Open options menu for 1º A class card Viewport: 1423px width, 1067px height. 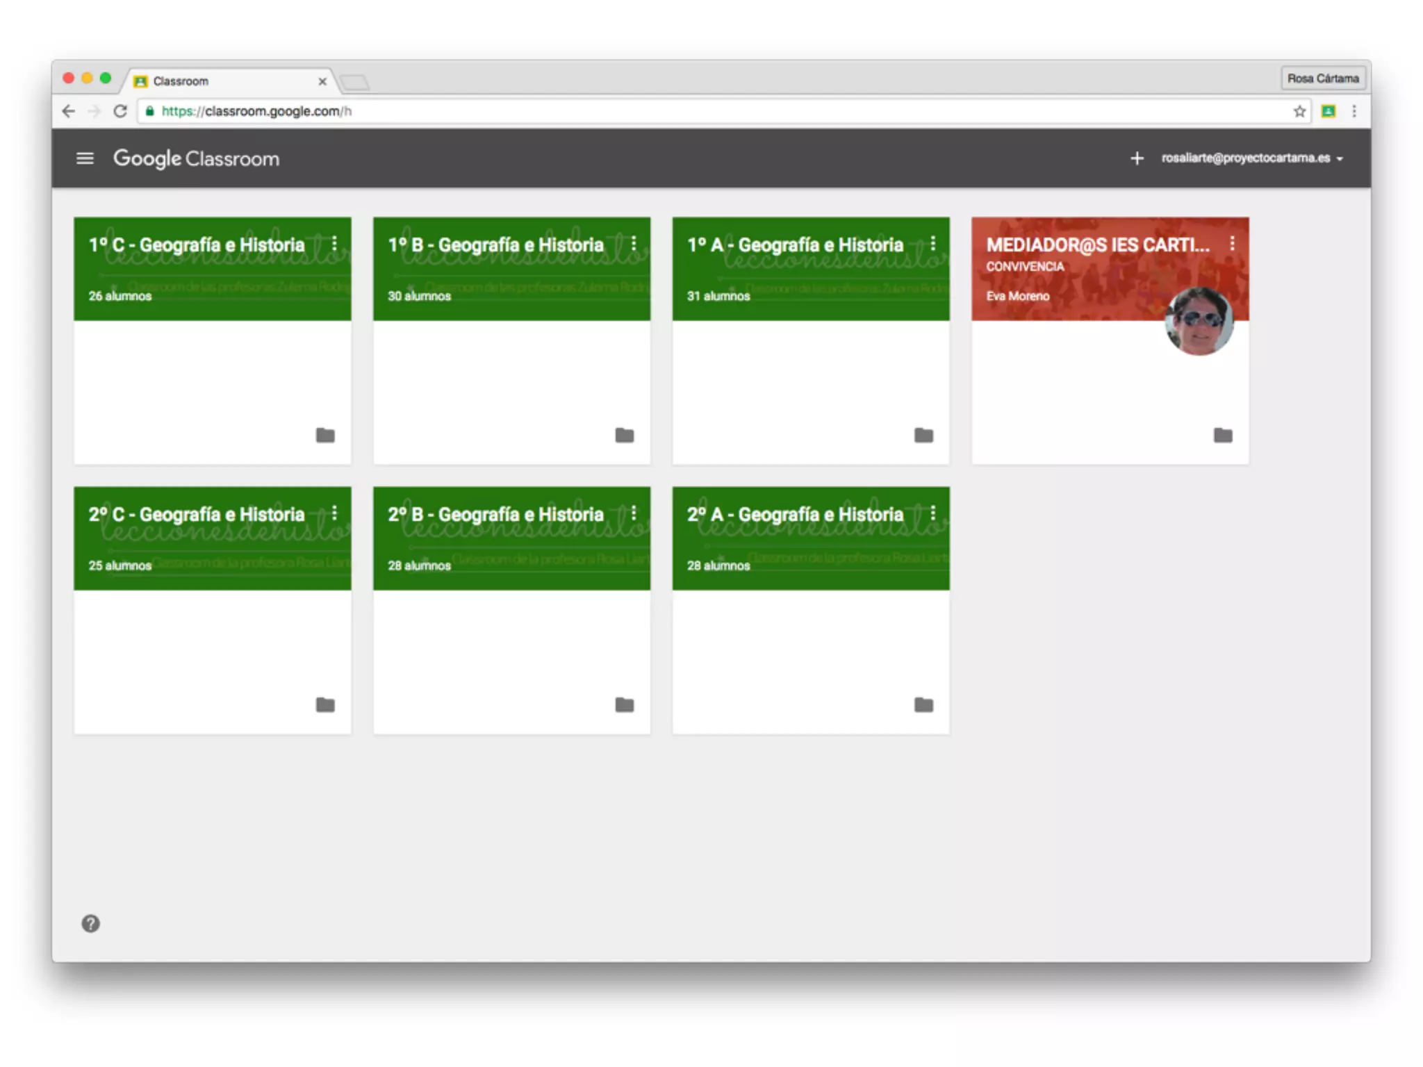932,244
